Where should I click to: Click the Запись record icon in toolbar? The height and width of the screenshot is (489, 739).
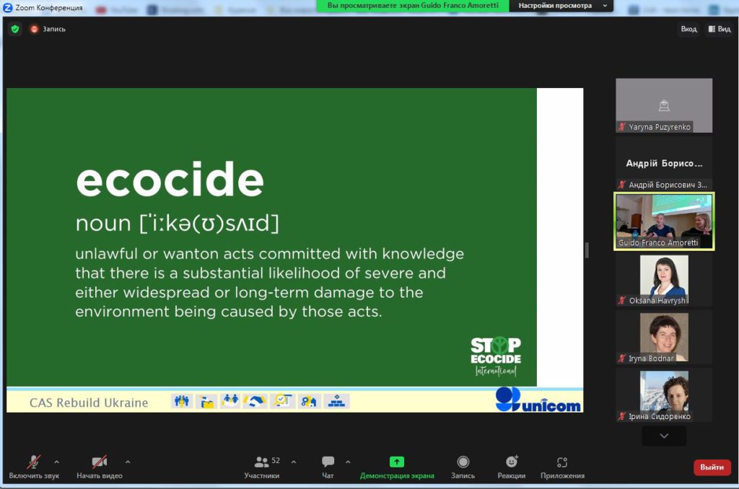point(463,466)
